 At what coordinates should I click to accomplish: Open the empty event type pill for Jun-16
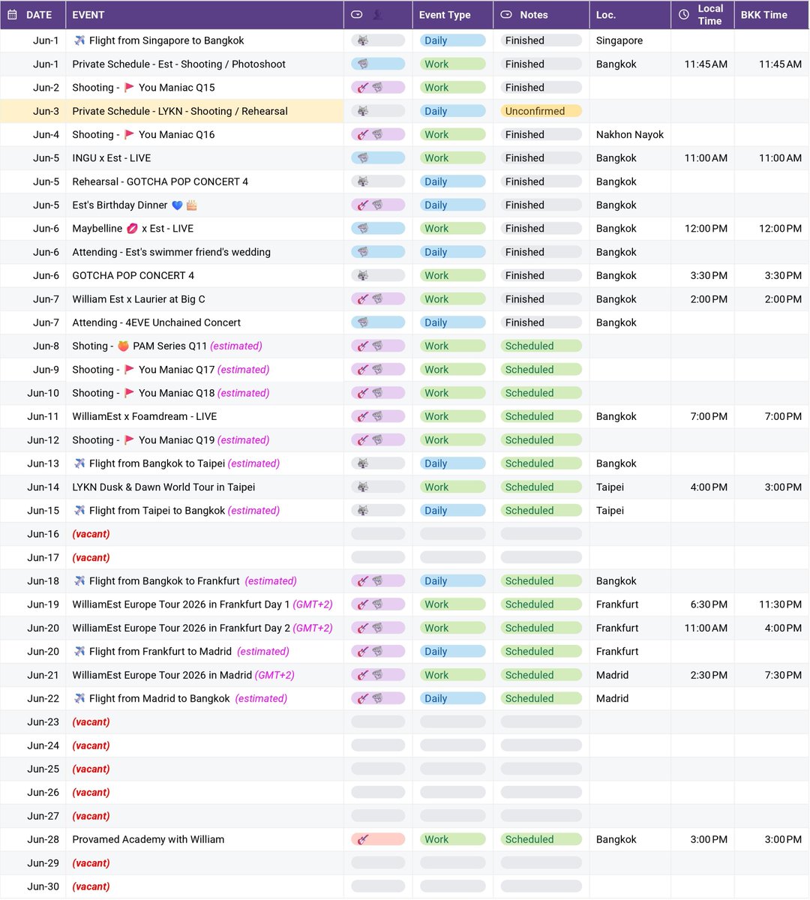point(452,534)
